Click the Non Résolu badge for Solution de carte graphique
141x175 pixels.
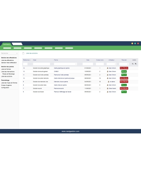tap(124, 68)
